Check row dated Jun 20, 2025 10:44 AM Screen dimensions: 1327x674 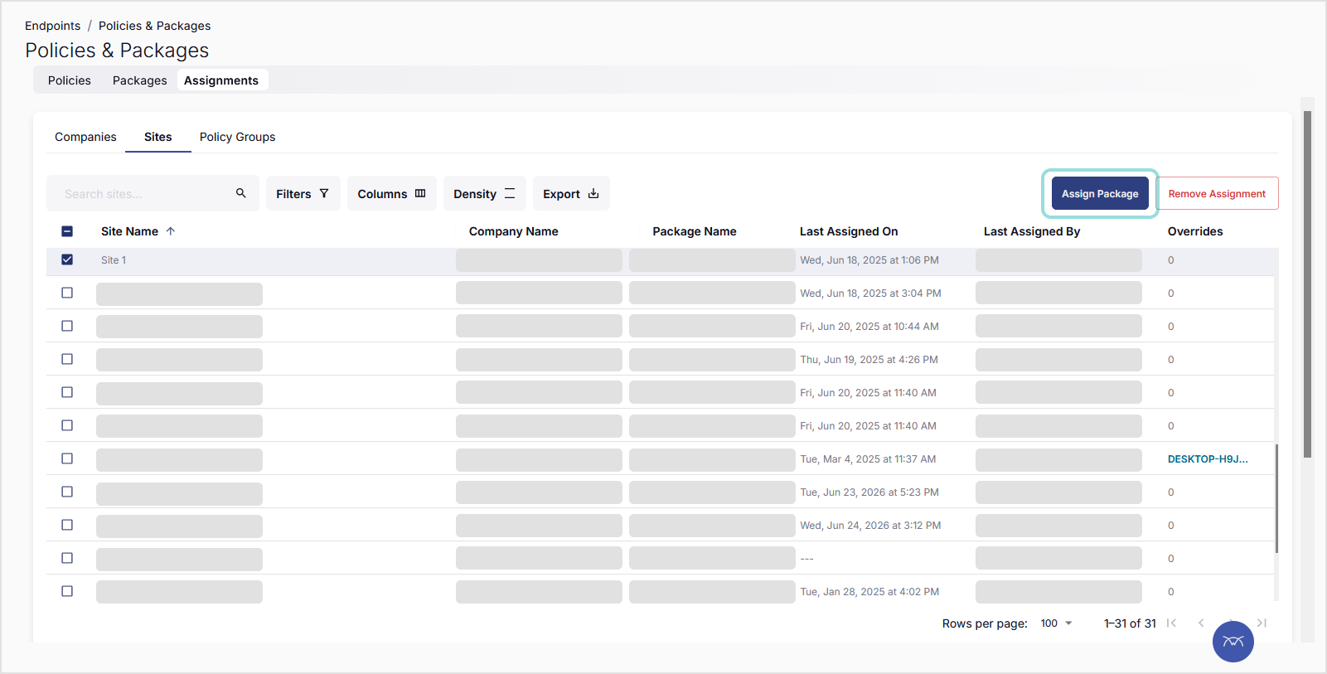(67, 326)
